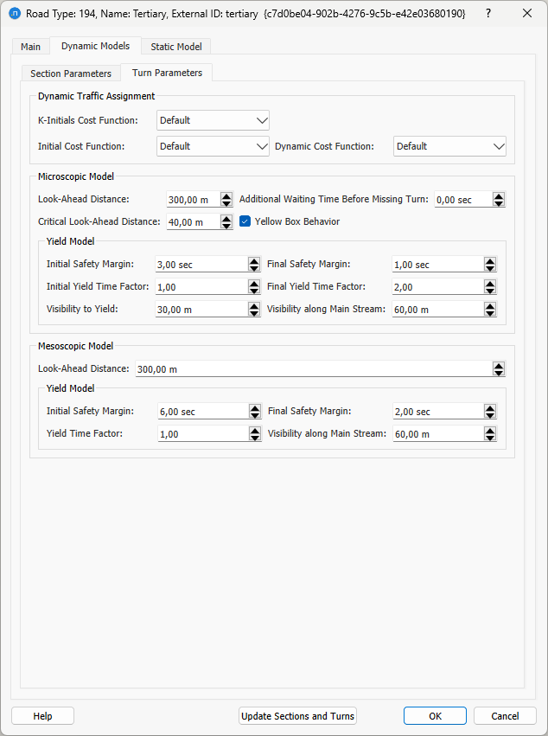
Task: Increase Visibility to Yield with the up arrow
Action: (253, 304)
